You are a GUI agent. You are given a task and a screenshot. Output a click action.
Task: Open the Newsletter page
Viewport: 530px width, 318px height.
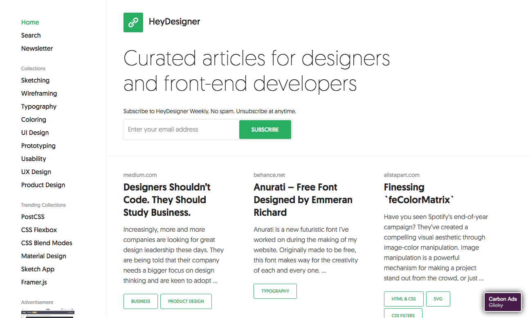37,48
